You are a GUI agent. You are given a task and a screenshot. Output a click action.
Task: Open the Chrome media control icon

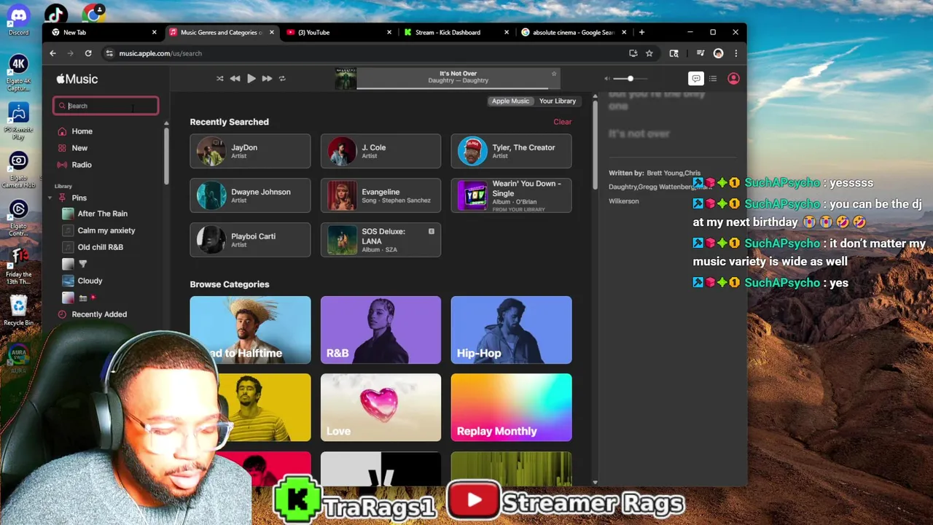700,53
